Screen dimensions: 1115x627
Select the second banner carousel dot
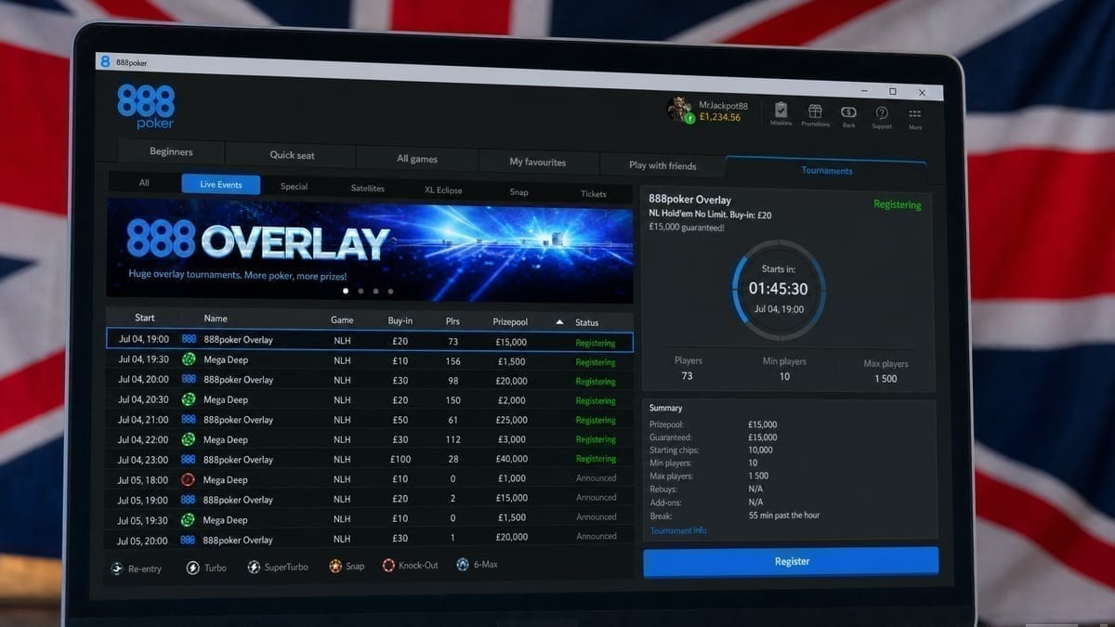pyautogui.click(x=361, y=291)
